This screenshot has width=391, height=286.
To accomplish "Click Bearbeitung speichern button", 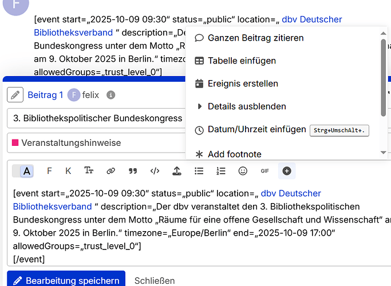I will [66, 280].
